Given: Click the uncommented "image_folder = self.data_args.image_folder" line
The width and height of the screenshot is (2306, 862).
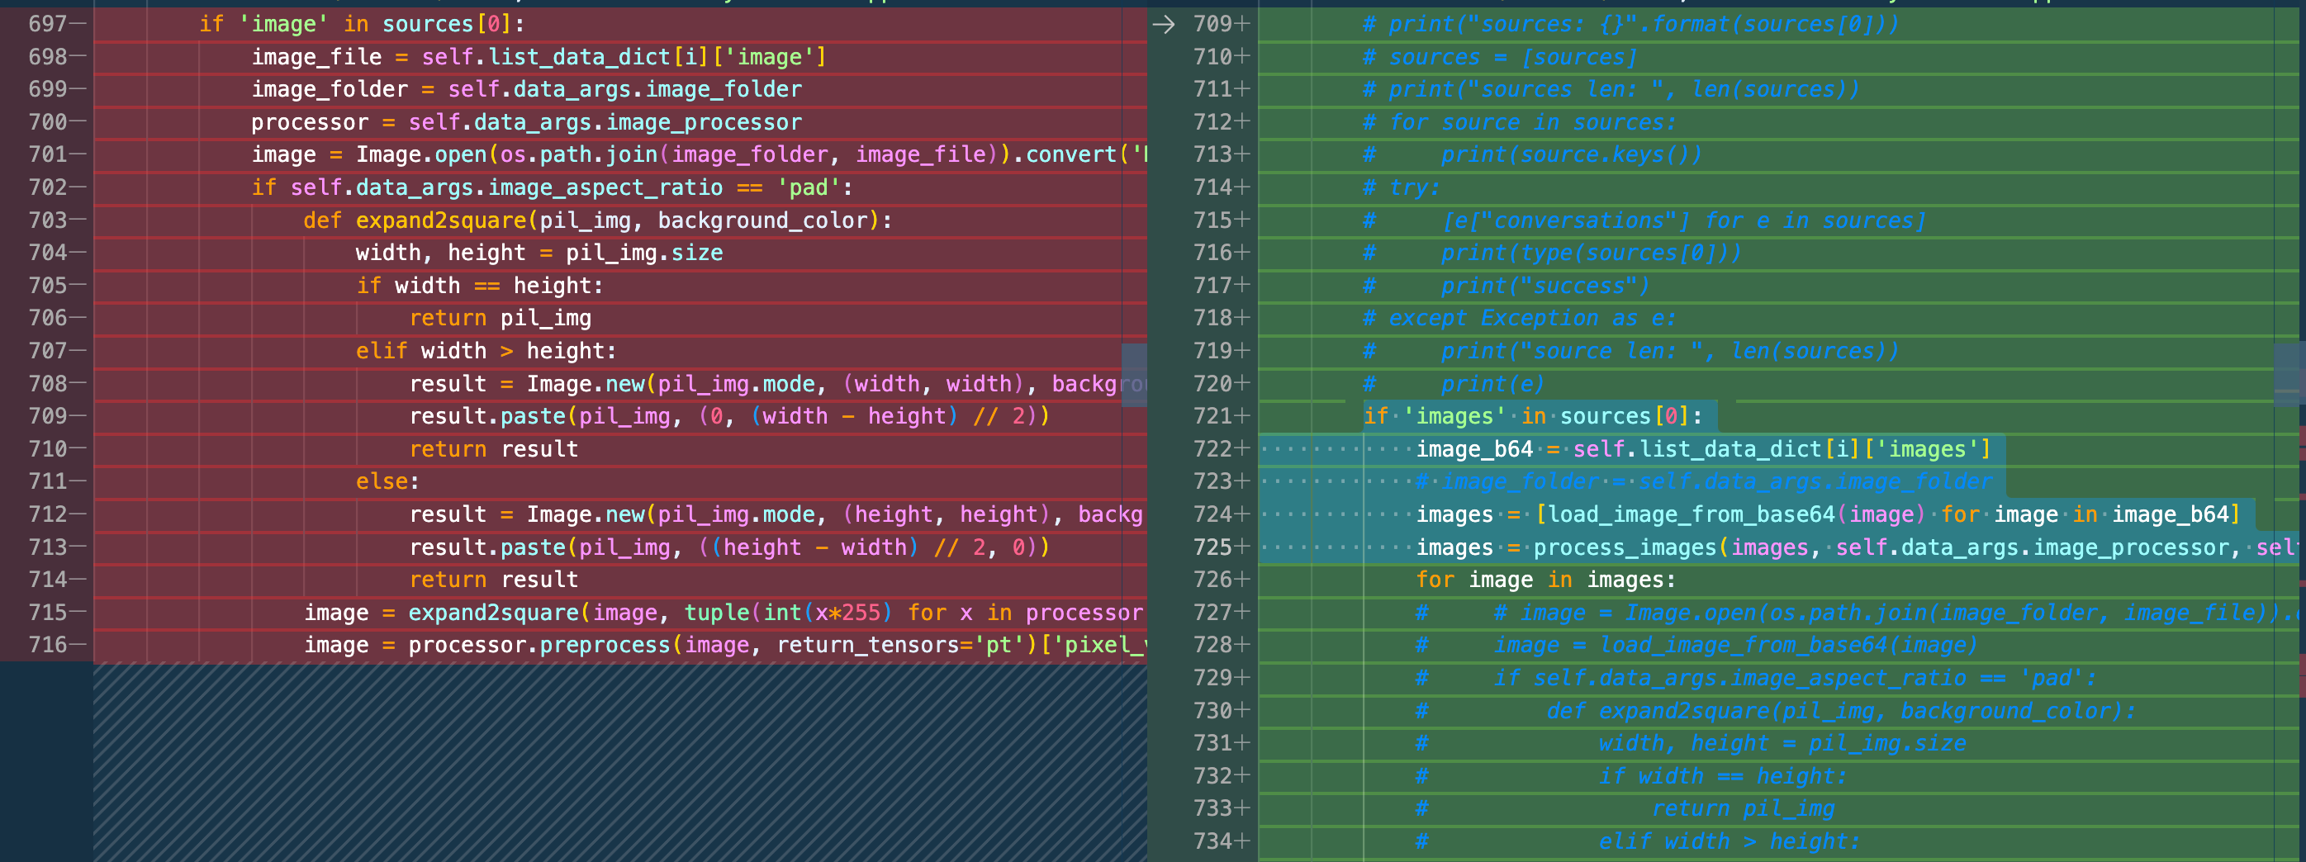Looking at the screenshot, I should pyautogui.click(x=526, y=89).
